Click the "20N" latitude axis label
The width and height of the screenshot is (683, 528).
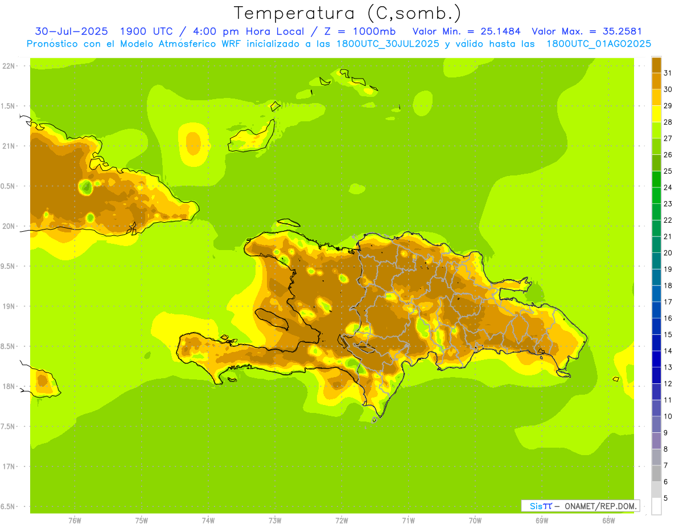click(9, 226)
